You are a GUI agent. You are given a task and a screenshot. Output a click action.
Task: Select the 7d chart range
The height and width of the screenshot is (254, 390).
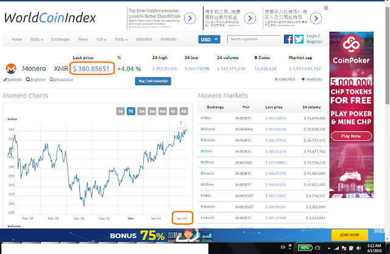pyautogui.click(x=131, y=111)
